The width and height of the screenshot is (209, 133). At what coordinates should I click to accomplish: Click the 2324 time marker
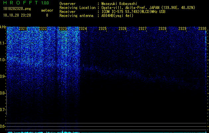pos(83,29)
